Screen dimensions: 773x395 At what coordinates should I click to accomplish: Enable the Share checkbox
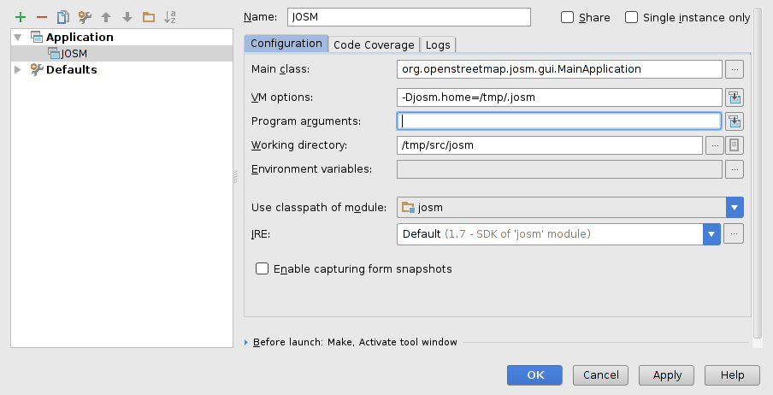567,17
